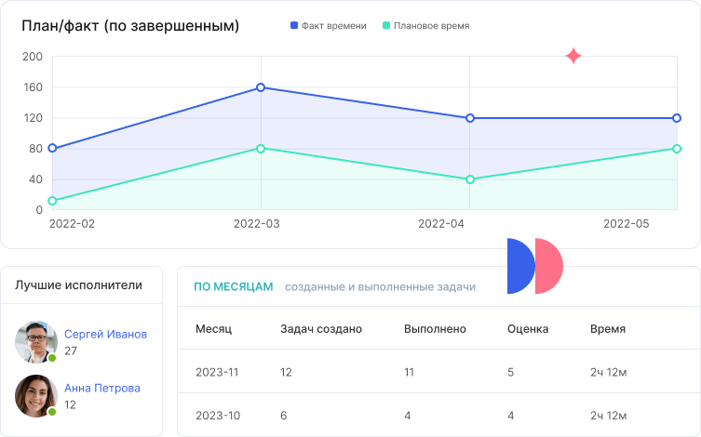Click the созданные и выполненные задачи subtitle
The width and height of the screenshot is (701, 437).
click(380, 287)
